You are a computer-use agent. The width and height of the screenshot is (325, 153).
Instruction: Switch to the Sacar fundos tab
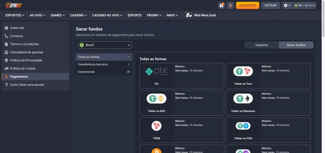click(296, 45)
